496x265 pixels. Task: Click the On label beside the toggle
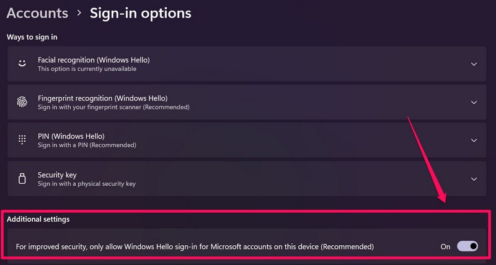pos(445,246)
